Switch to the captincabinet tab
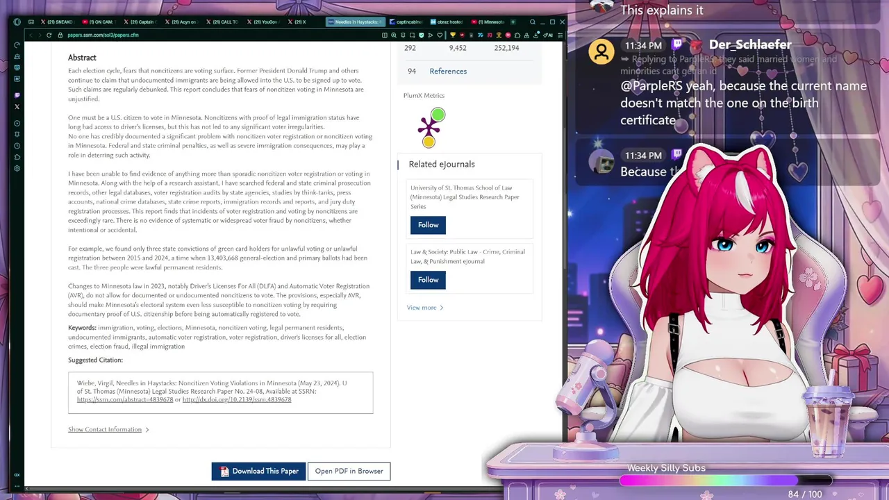The height and width of the screenshot is (500, 889). pos(406,22)
